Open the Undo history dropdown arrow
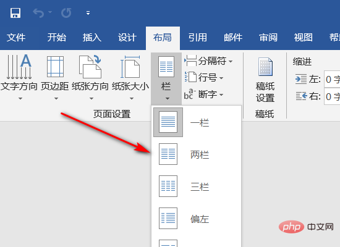The height and width of the screenshot is (247, 340). [50, 12]
